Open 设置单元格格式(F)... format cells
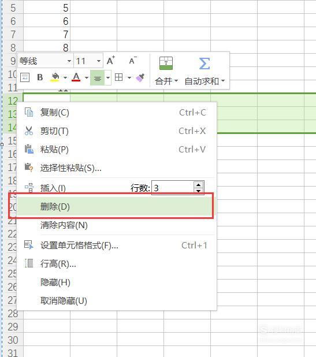 pos(117,246)
